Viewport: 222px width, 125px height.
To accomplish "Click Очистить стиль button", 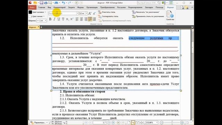I will [x=107, y=12].
